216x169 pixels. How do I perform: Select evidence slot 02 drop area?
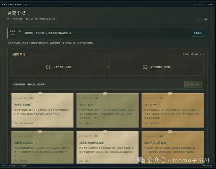tap(156, 67)
